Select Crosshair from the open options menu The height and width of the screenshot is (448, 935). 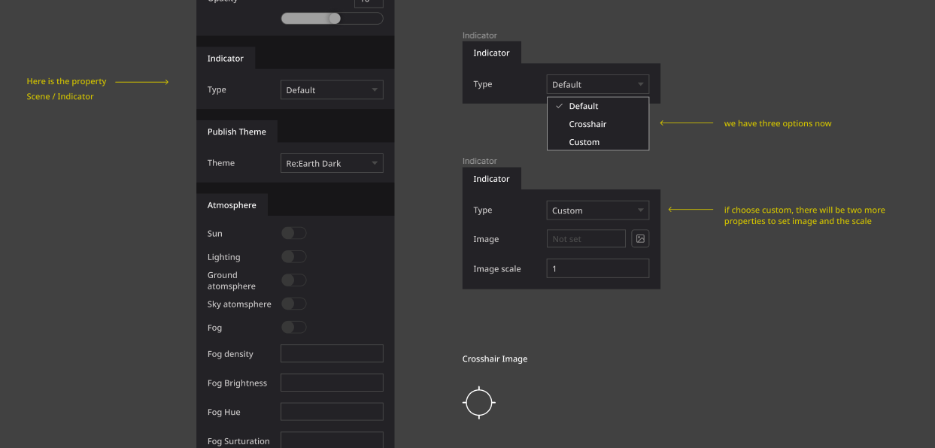(587, 123)
